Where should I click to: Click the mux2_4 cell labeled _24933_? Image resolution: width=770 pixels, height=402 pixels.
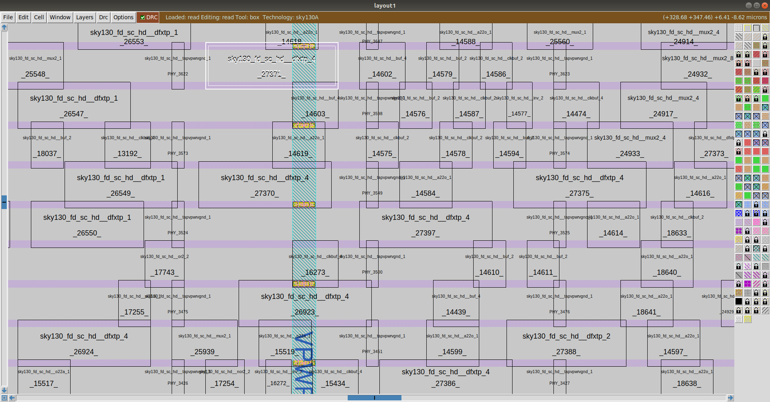click(630, 145)
